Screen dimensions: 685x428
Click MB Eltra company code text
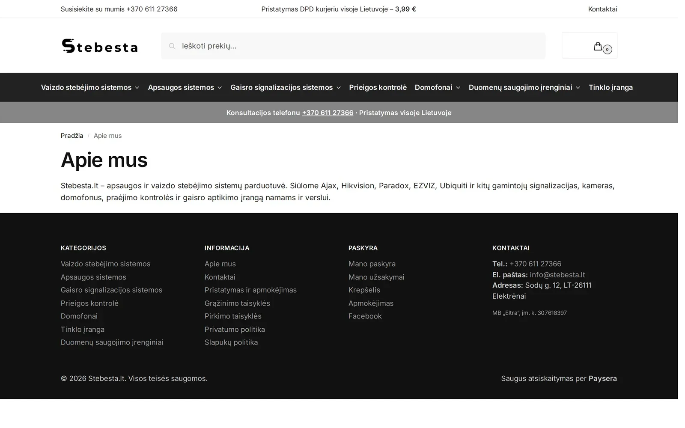pos(530,313)
